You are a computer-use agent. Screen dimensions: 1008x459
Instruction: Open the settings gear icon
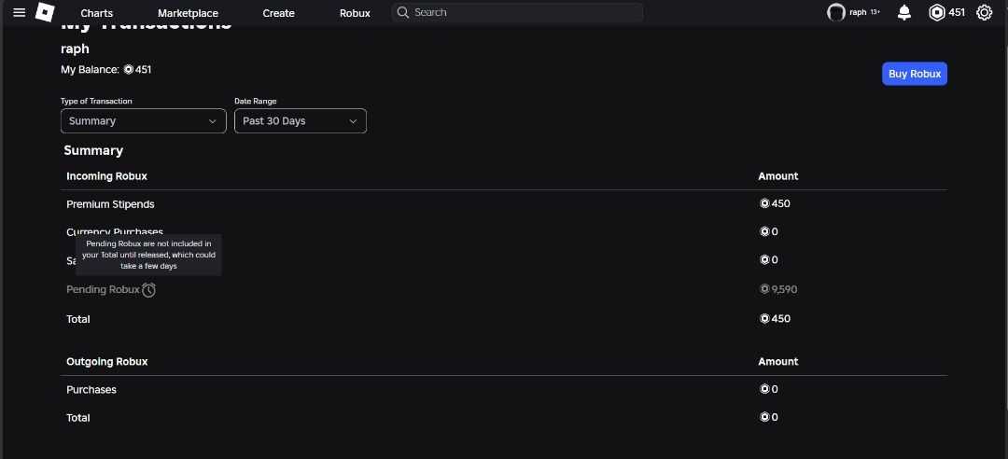pyautogui.click(x=984, y=12)
